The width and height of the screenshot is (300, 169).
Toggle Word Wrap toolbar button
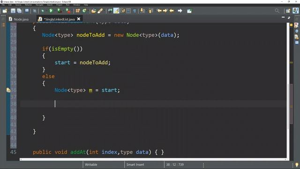[x=123, y=11]
